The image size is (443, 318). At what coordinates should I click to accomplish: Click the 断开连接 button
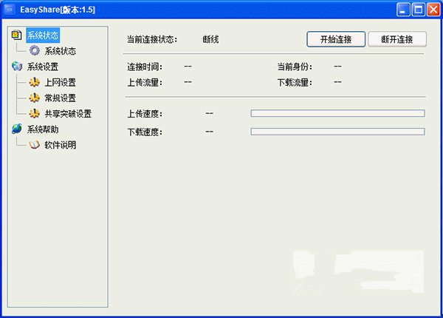(397, 39)
